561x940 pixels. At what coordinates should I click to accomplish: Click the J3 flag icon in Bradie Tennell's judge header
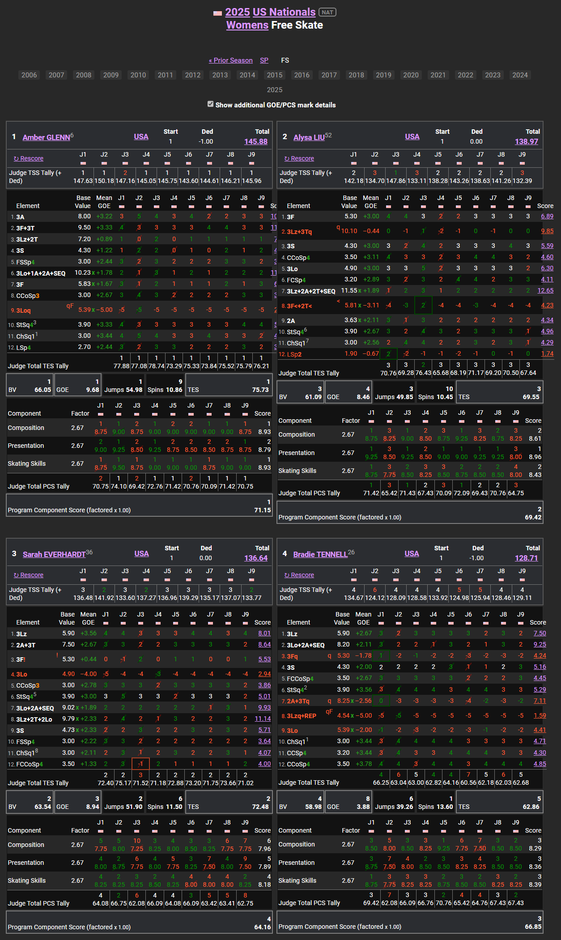(396, 580)
